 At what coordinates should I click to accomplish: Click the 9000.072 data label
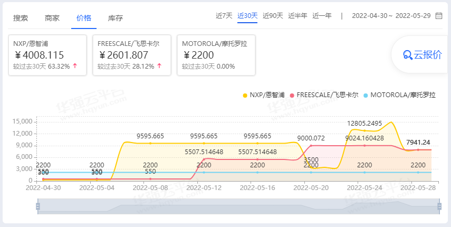311,138
